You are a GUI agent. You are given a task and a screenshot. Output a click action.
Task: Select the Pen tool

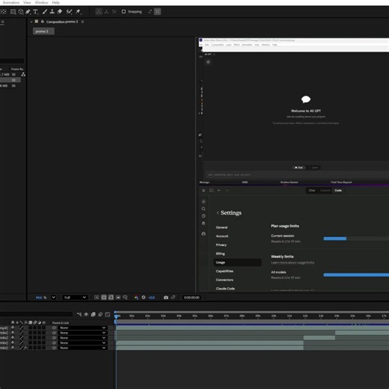[28, 12]
